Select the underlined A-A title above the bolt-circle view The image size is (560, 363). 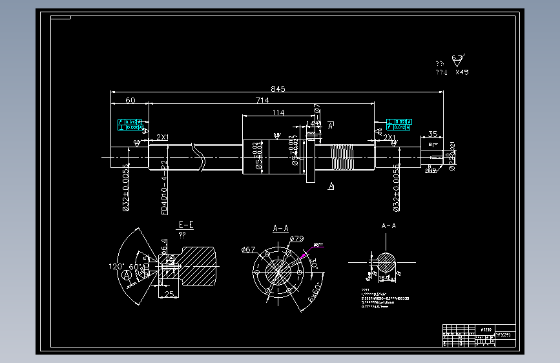[281, 228]
